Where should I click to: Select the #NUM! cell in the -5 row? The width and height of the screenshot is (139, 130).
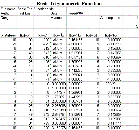(58, 62)
